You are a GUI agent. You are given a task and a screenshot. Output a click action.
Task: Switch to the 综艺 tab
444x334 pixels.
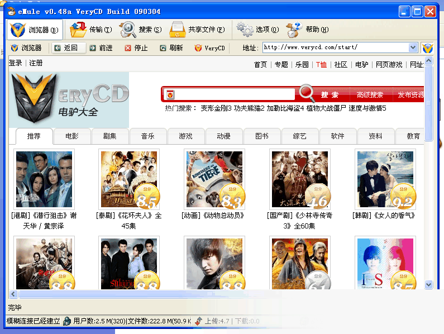coord(299,136)
